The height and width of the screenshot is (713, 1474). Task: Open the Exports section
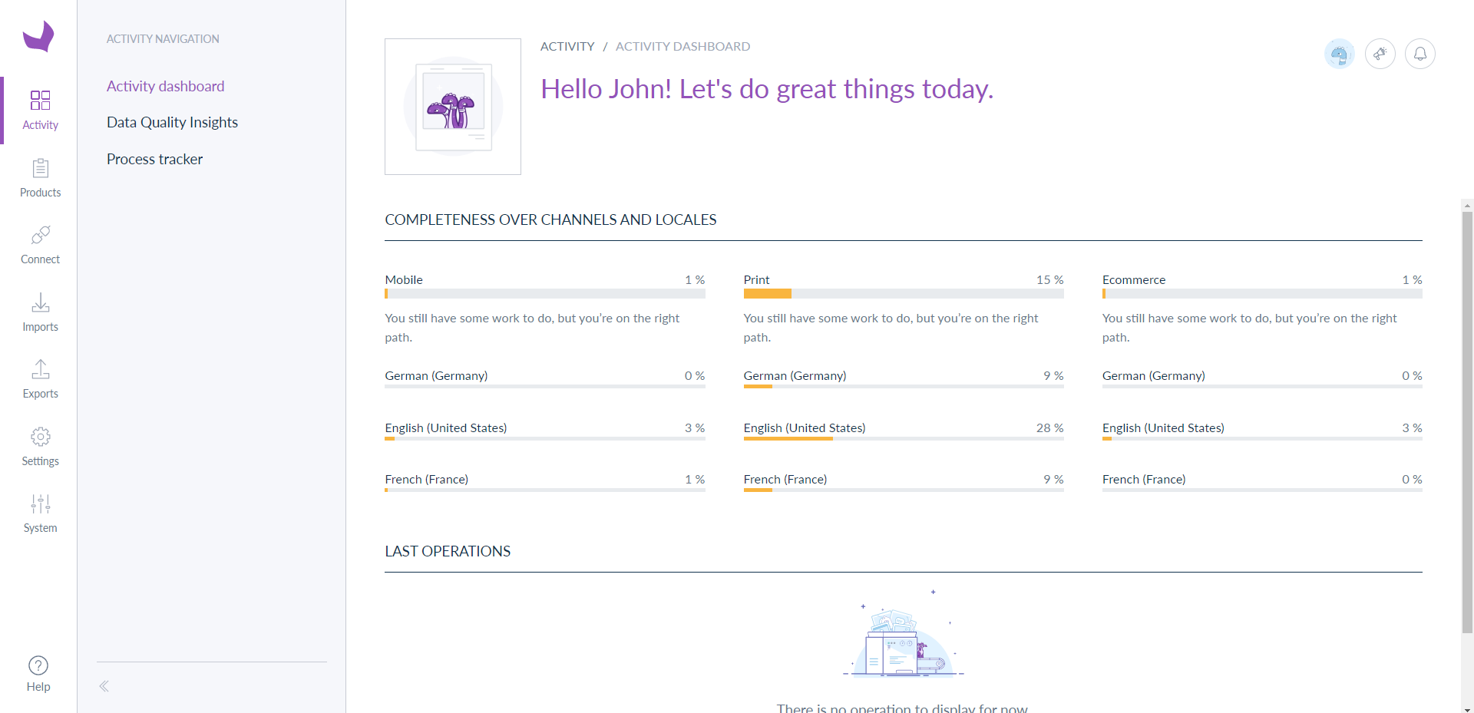(40, 378)
